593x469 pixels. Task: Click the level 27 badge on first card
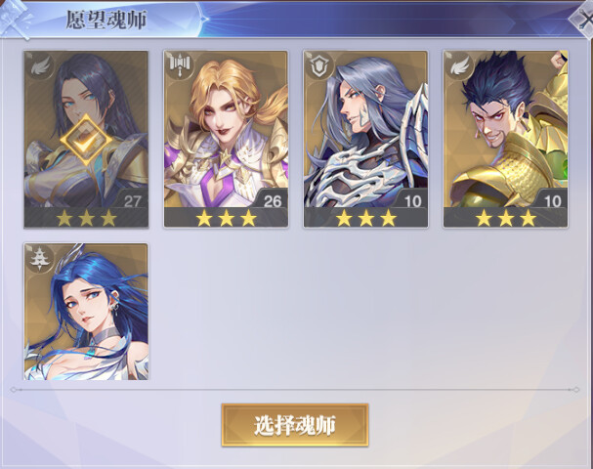click(x=132, y=200)
